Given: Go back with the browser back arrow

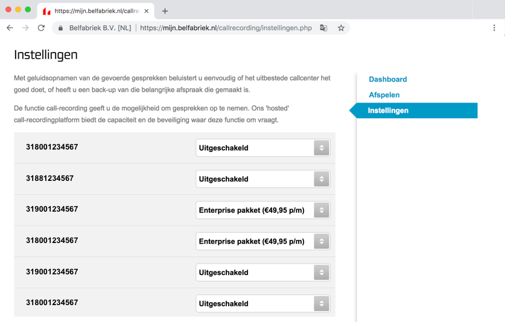Looking at the screenshot, I should tap(10, 28).
